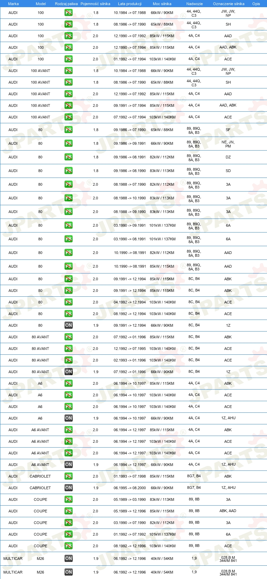Click the petrol icon in the AUDI 80 AAD 82kW/112KM row
This screenshot has width=267, height=579.
[69, 253]
